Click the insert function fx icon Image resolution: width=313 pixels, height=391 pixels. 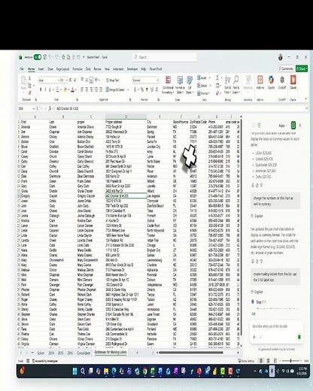point(50,108)
